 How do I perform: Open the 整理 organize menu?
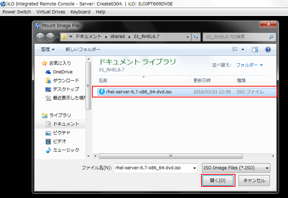point(48,49)
